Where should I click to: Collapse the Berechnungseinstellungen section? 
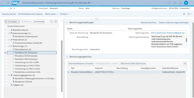67,23
